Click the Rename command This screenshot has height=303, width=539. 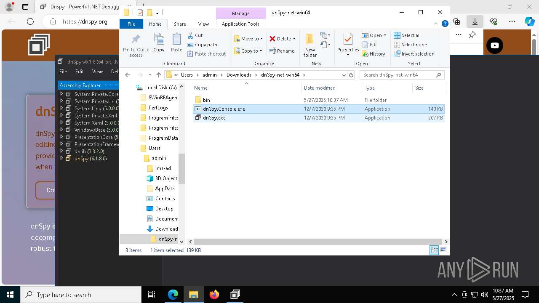(x=282, y=51)
